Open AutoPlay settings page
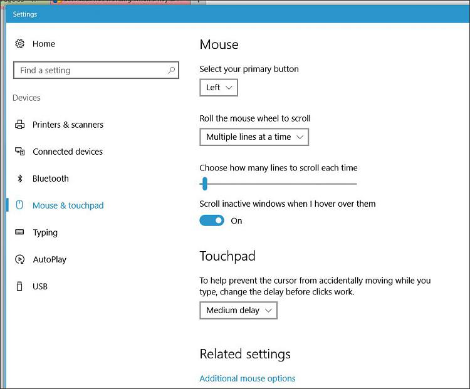Screen dimensions: 470x389 point(50,259)
